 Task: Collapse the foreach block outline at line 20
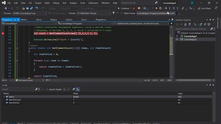(x=17, y=61)
